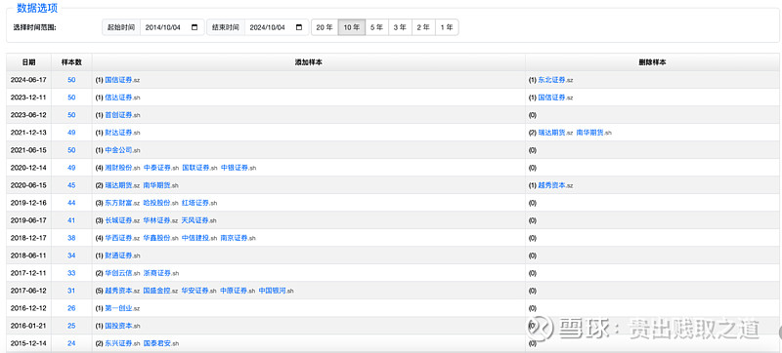Click the 添加样本 column header

(308, 62)
